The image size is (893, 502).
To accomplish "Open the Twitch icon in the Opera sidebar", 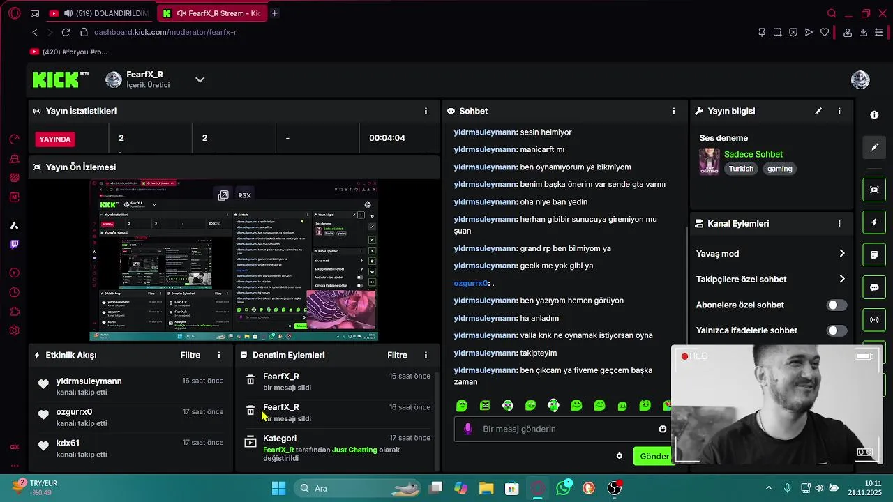I will (14, 244).
